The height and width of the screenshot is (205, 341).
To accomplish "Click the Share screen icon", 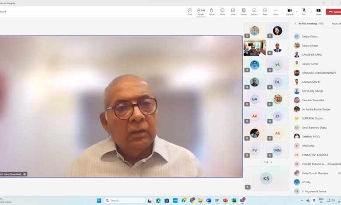I will (x=318, y=11).
